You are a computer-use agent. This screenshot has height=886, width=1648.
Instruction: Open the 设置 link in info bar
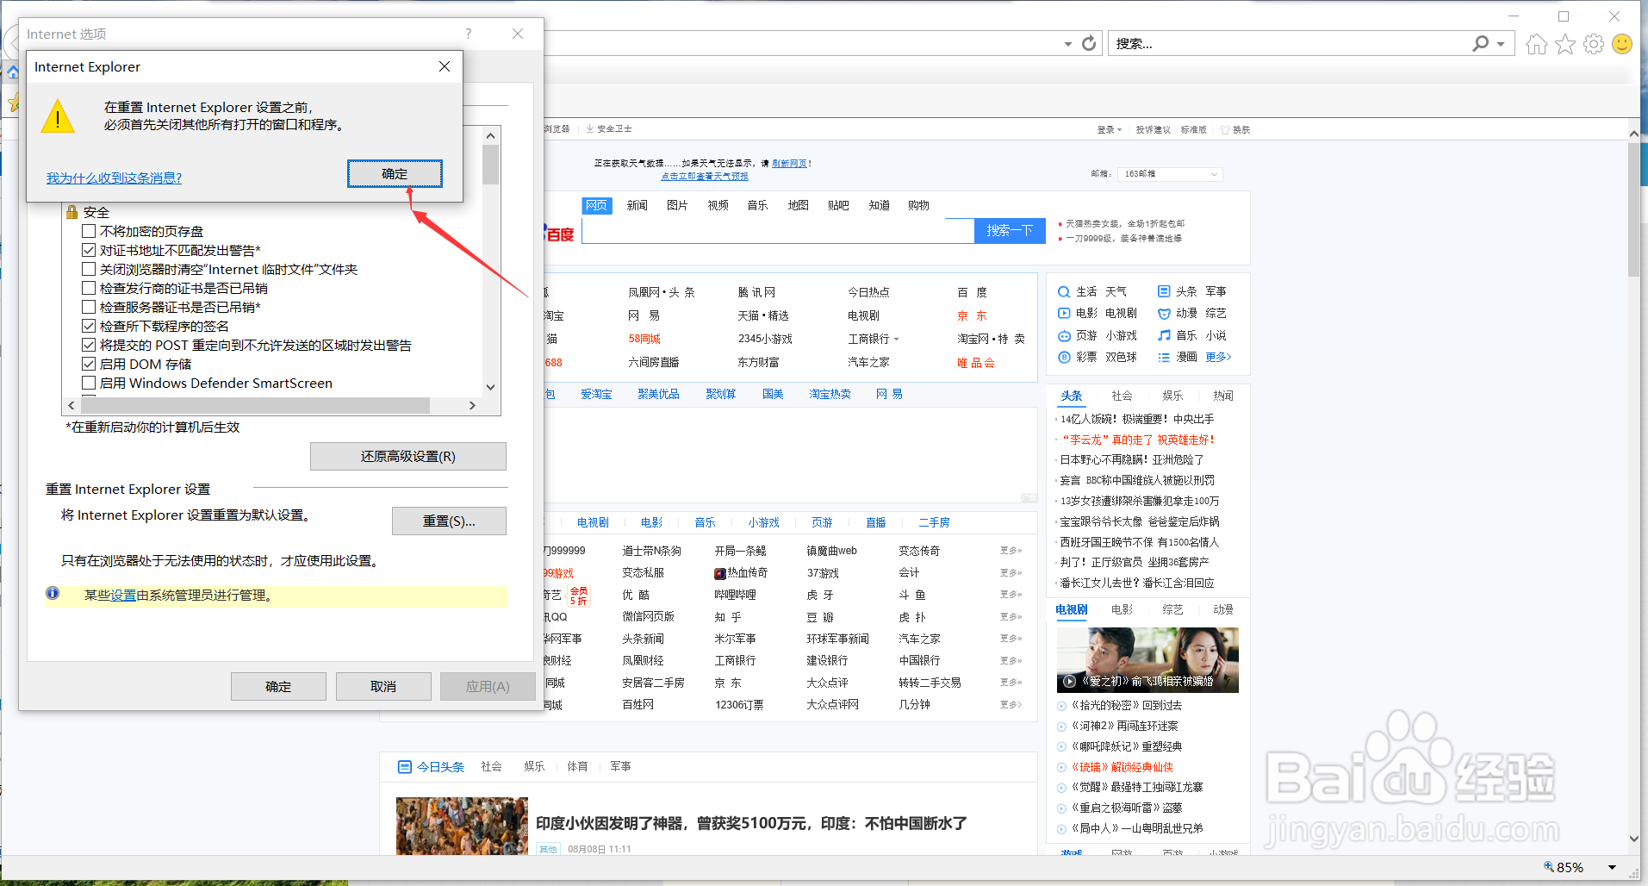pos(123,596)
